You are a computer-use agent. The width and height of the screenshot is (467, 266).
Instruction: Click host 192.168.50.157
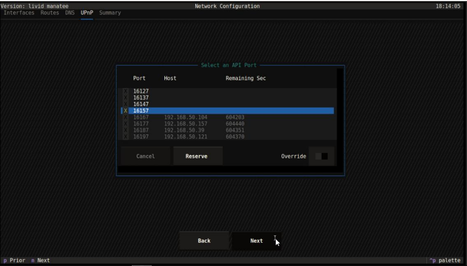pyautogui.click(x=186, y=123)
